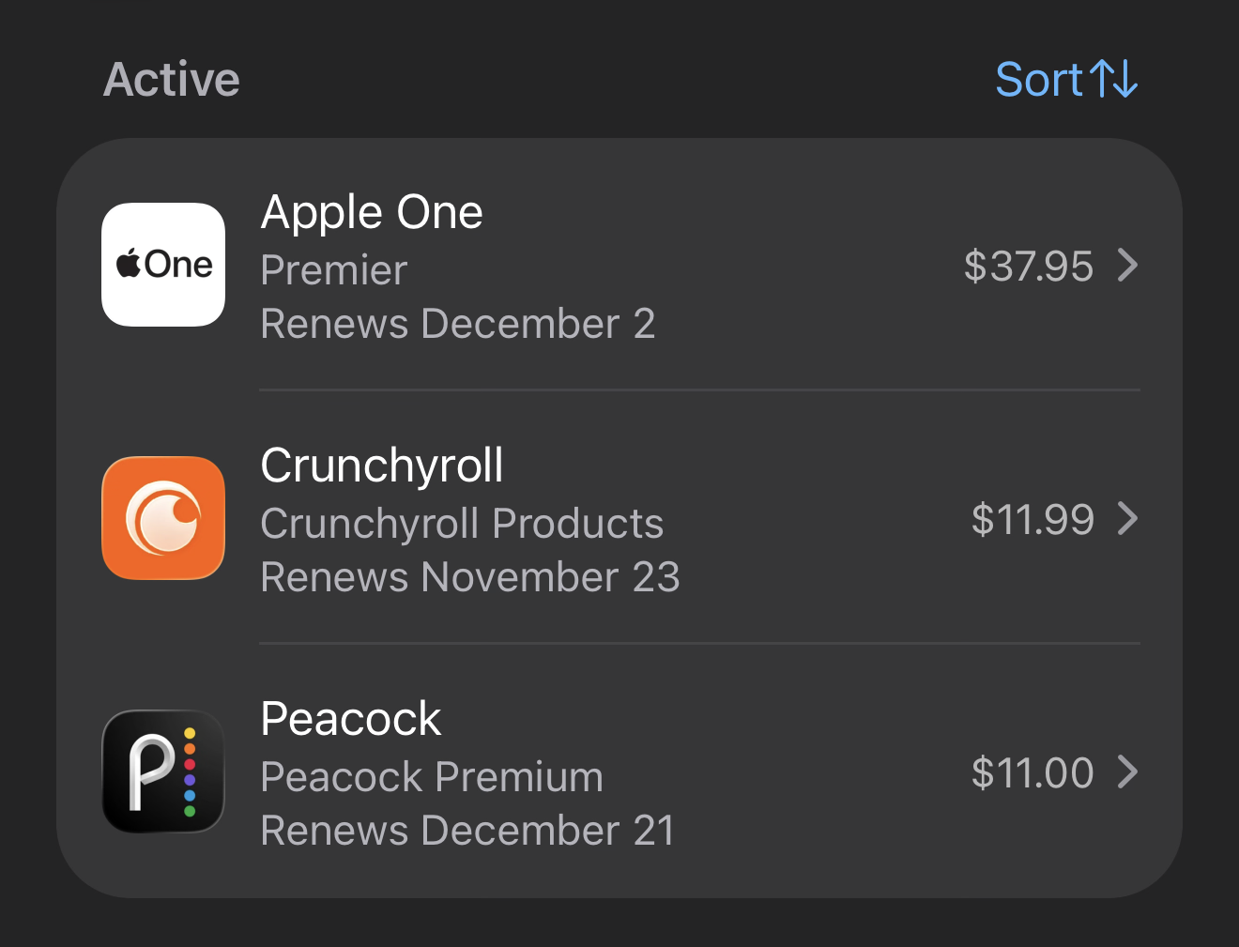This screenshot has width=1239, height=947.
Task: Click the Peacock app icon
Action: (x=163, y=771)
